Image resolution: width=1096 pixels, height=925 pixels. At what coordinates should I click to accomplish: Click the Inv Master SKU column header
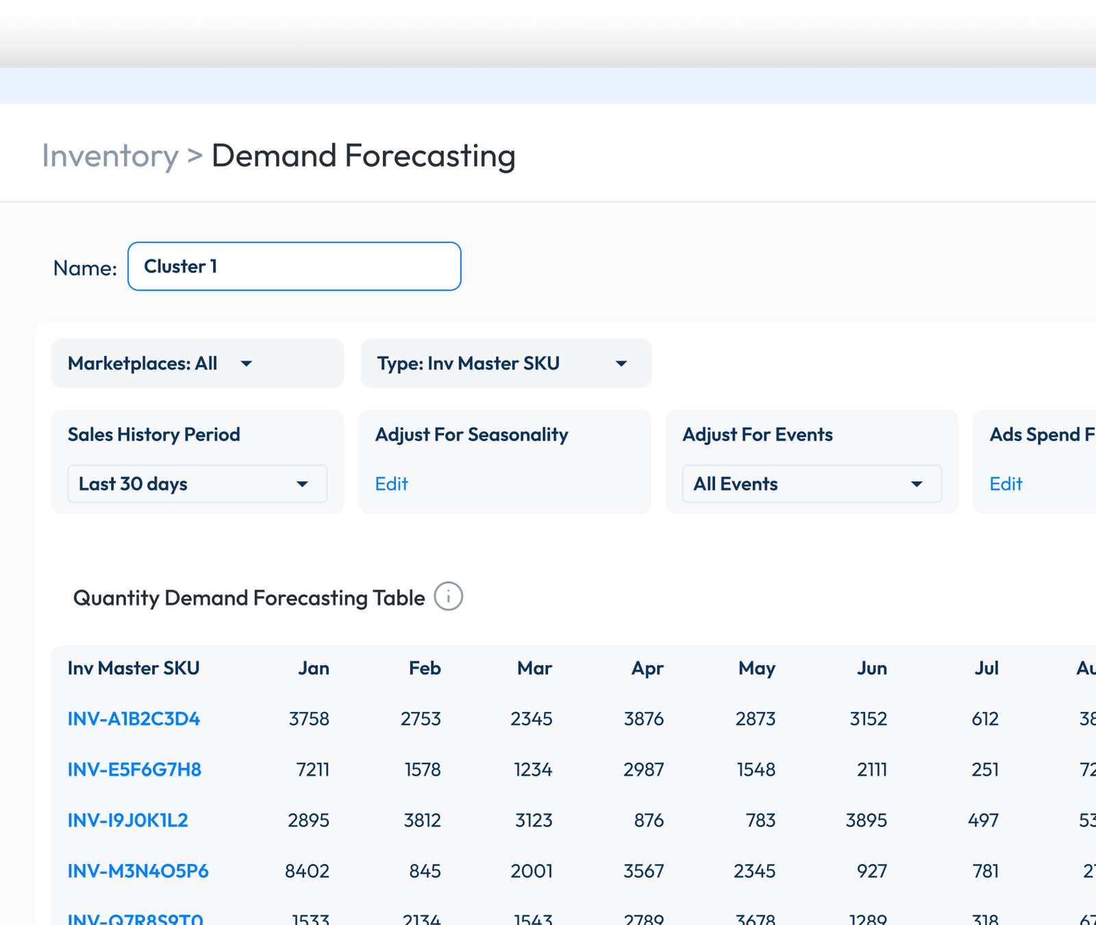tap(134, 668)
